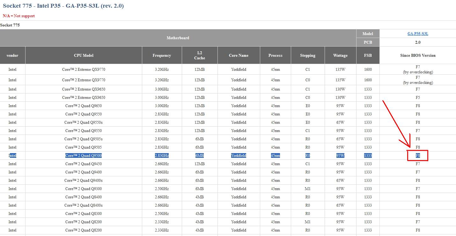Select 'Core 2 Quad Q9650' model cell
The image size is (456, 236).
[84, 106]
